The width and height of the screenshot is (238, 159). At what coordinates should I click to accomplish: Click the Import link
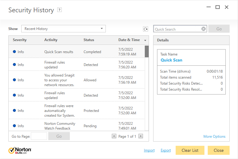point(149,150)
